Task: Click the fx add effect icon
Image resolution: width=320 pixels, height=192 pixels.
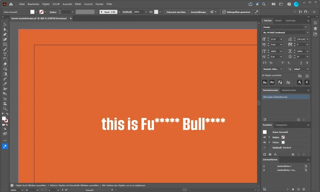Action: [x=276, y=154]
